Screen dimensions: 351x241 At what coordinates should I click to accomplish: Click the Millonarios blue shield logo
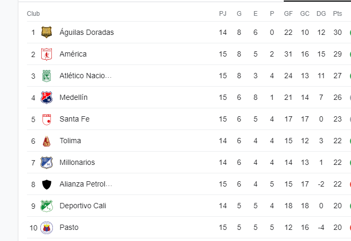pyautogui.click(x=47, y=163)
